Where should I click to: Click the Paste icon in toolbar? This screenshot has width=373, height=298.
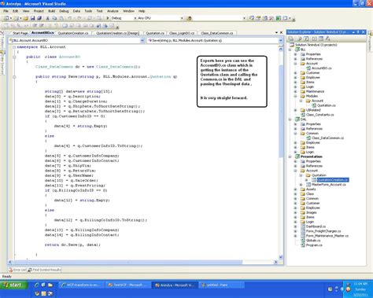pyautogui.click(x=61, y=18)
